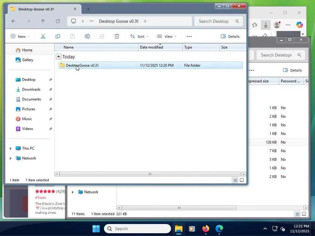Click the Edge profile avatar

(x=277, y=25)
